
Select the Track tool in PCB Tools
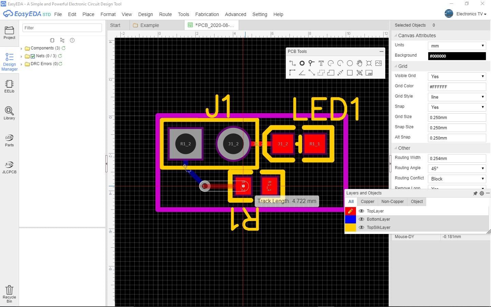tap(292, 63)
